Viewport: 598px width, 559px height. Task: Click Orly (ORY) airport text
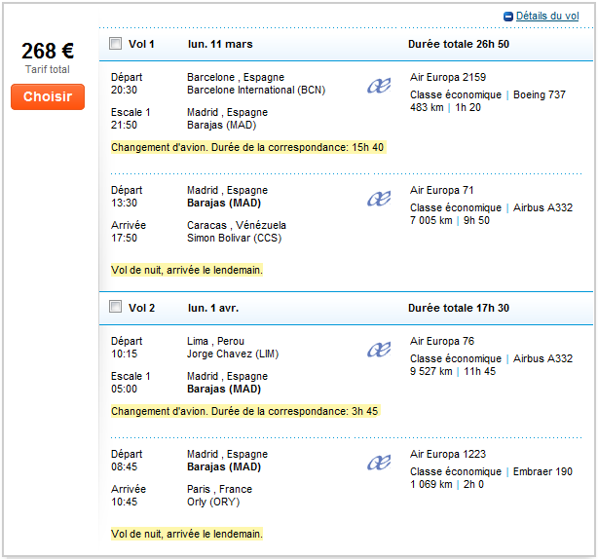[213, 502]
